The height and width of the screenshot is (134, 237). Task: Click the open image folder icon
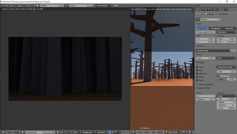(50, 132)
